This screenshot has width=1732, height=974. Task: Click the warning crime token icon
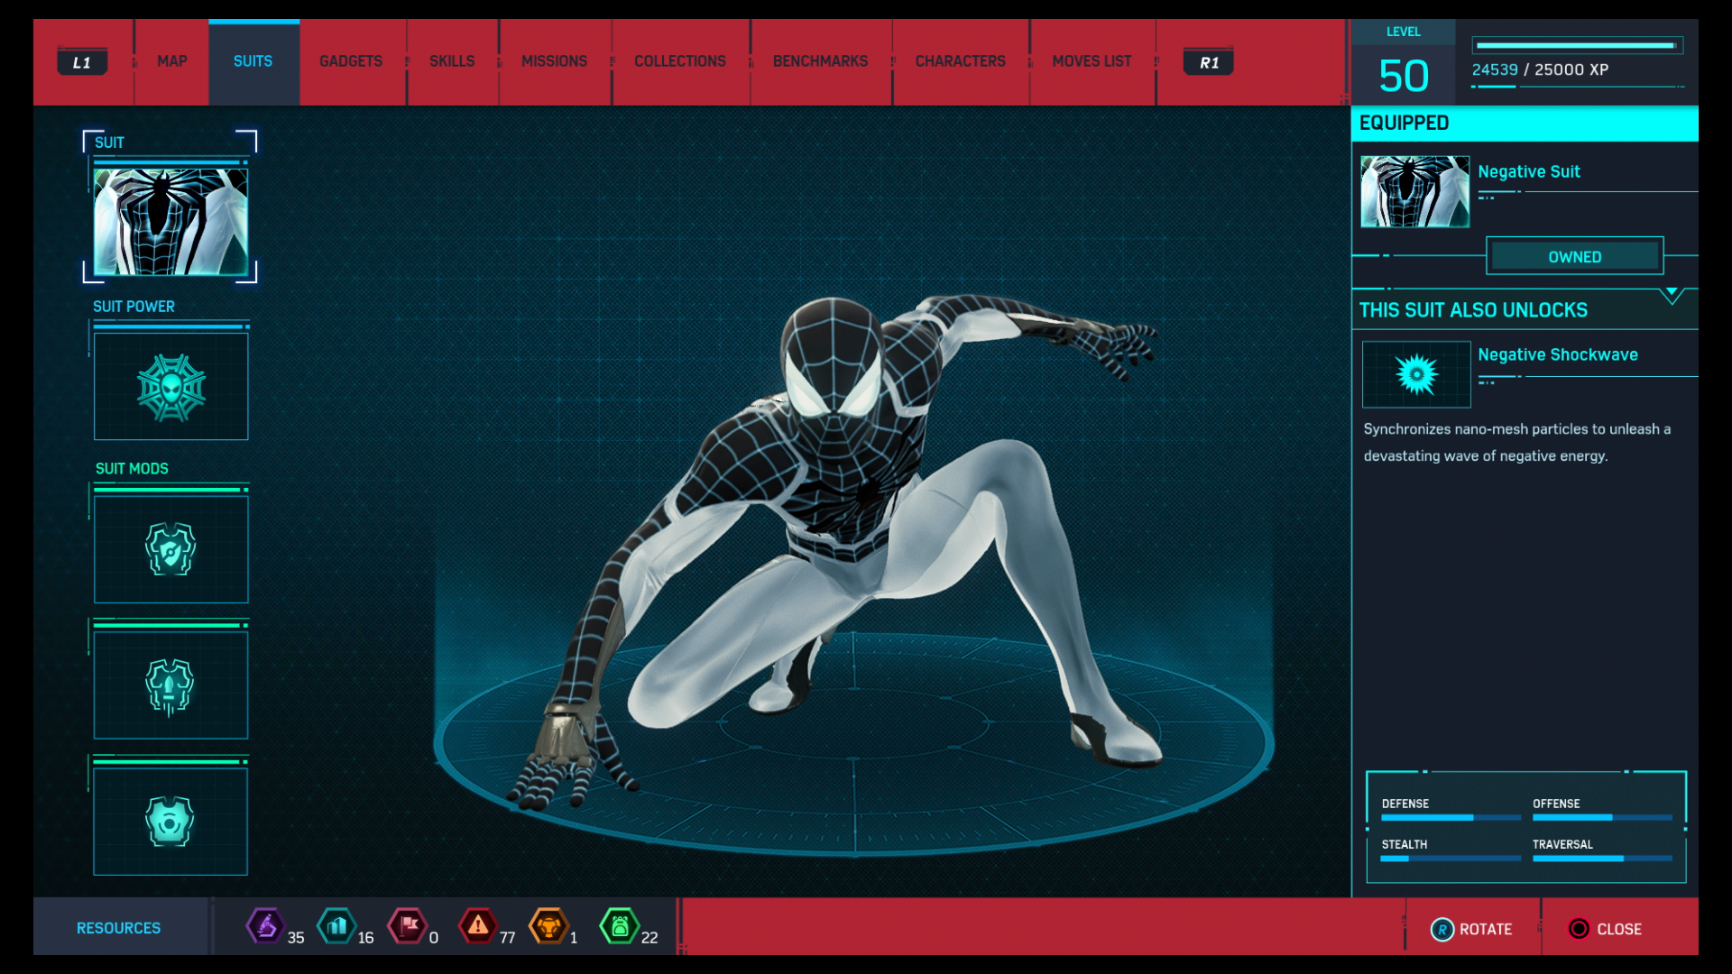click(479, 925)
